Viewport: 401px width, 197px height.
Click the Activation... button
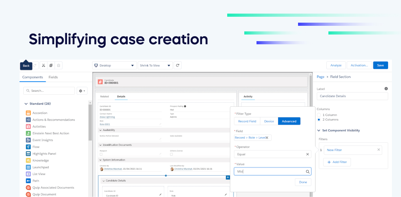359,66
